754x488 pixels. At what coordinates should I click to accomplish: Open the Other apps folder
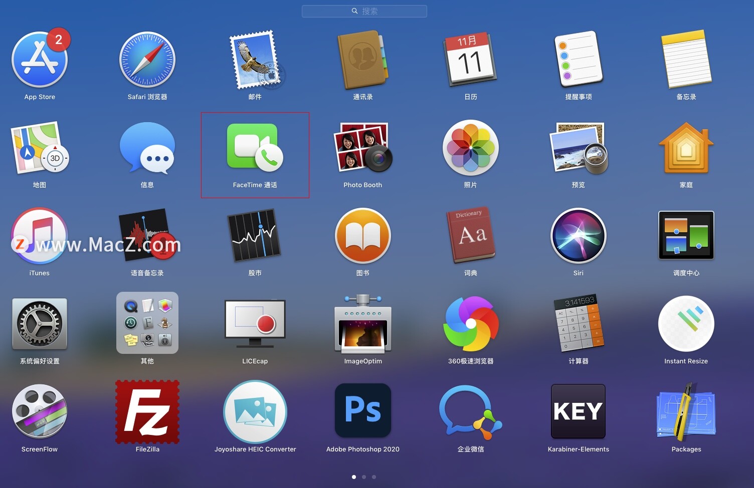(147, 323)
